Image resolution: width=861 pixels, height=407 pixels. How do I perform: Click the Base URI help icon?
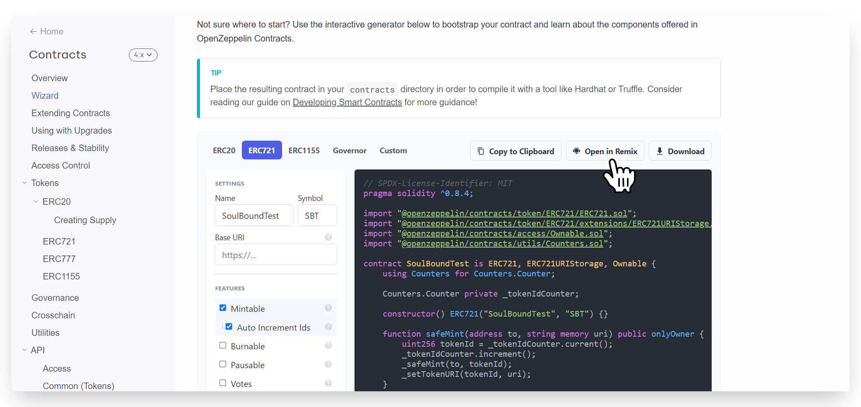click(x=328, y=237)
